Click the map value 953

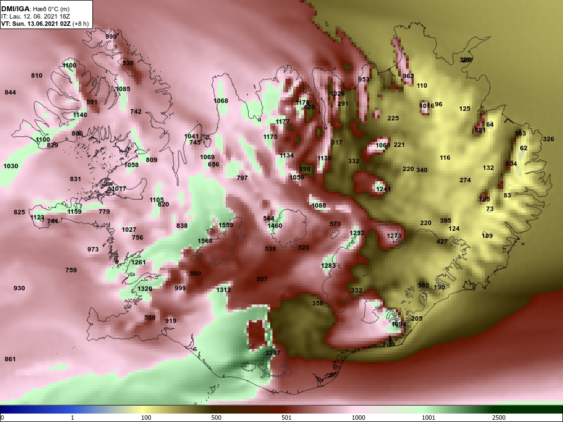coord(363,79)
